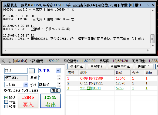Close the 交易状态 panel
Image resolution: width=158 pixels, height=115 pixels.
pyautogui.click(x=153, y=5)
